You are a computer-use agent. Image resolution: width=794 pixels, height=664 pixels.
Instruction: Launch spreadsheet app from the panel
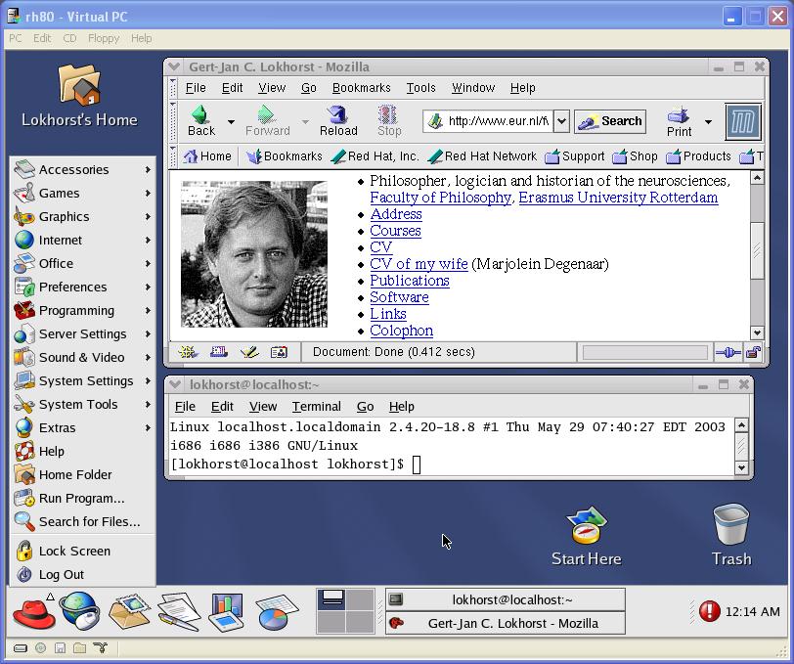click(x=277, y=612)
